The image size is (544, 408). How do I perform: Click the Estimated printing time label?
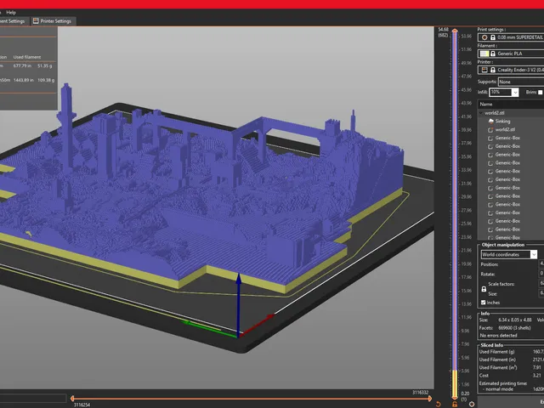[503, 383]
